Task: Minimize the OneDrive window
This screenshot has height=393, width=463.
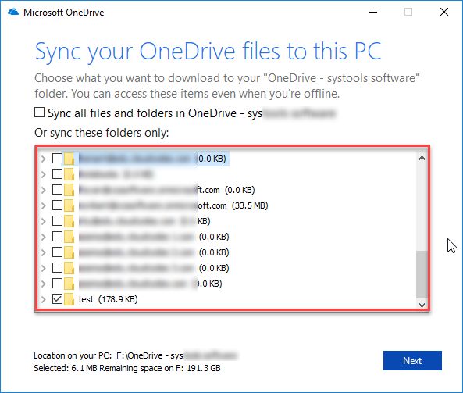Action: [x=373, y=13]
